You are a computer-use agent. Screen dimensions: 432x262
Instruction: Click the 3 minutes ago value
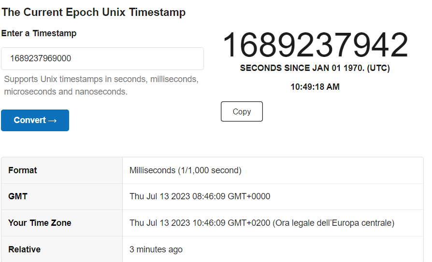click(x=156, y=249)
